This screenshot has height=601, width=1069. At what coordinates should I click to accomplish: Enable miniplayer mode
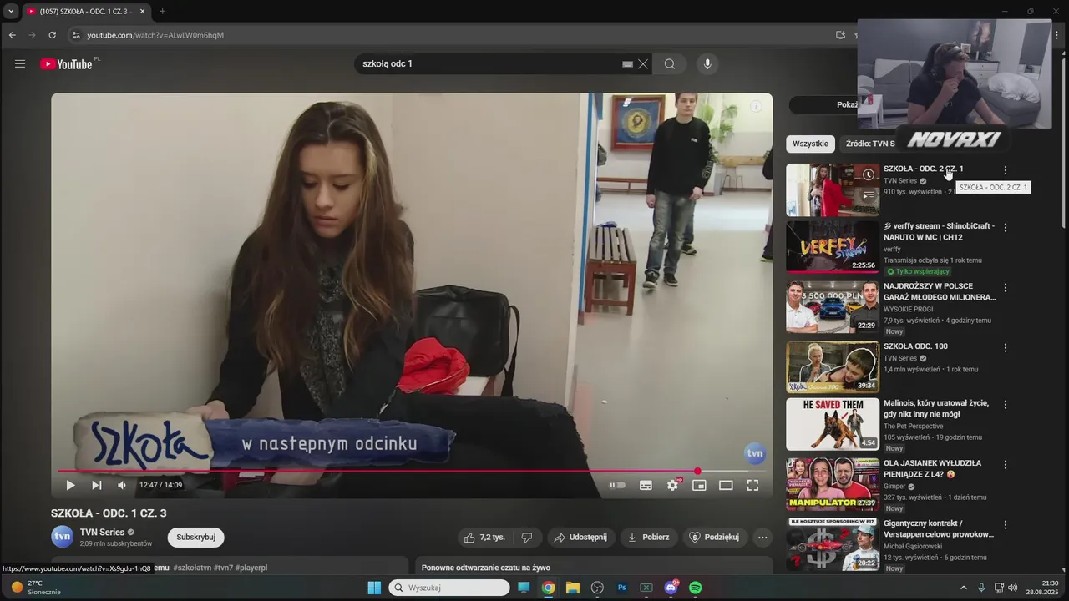pos(699,485)
